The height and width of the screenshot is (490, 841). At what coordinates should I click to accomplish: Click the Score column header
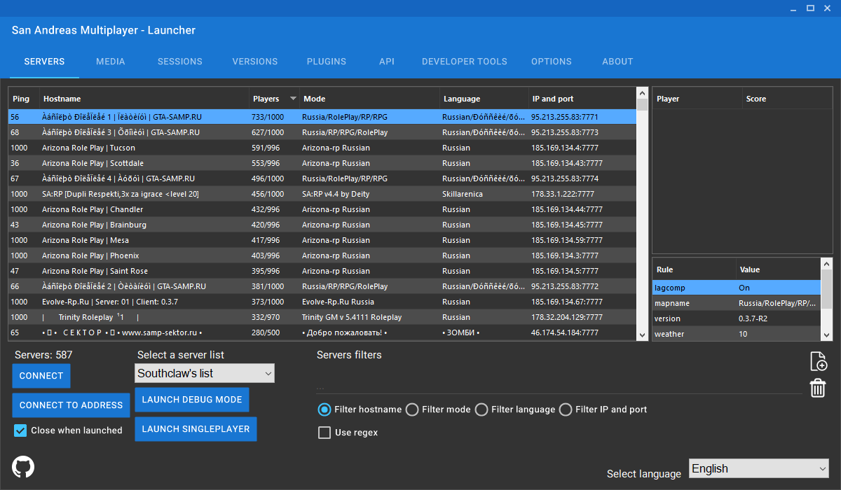click(787, 99)
